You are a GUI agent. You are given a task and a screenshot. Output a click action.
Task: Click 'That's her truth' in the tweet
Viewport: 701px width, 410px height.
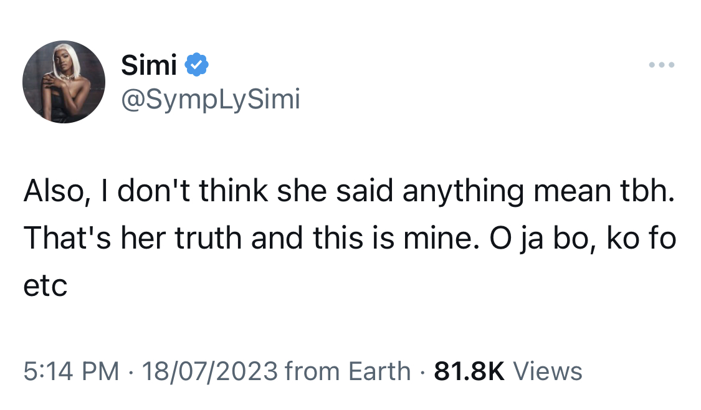click(133, 238)
